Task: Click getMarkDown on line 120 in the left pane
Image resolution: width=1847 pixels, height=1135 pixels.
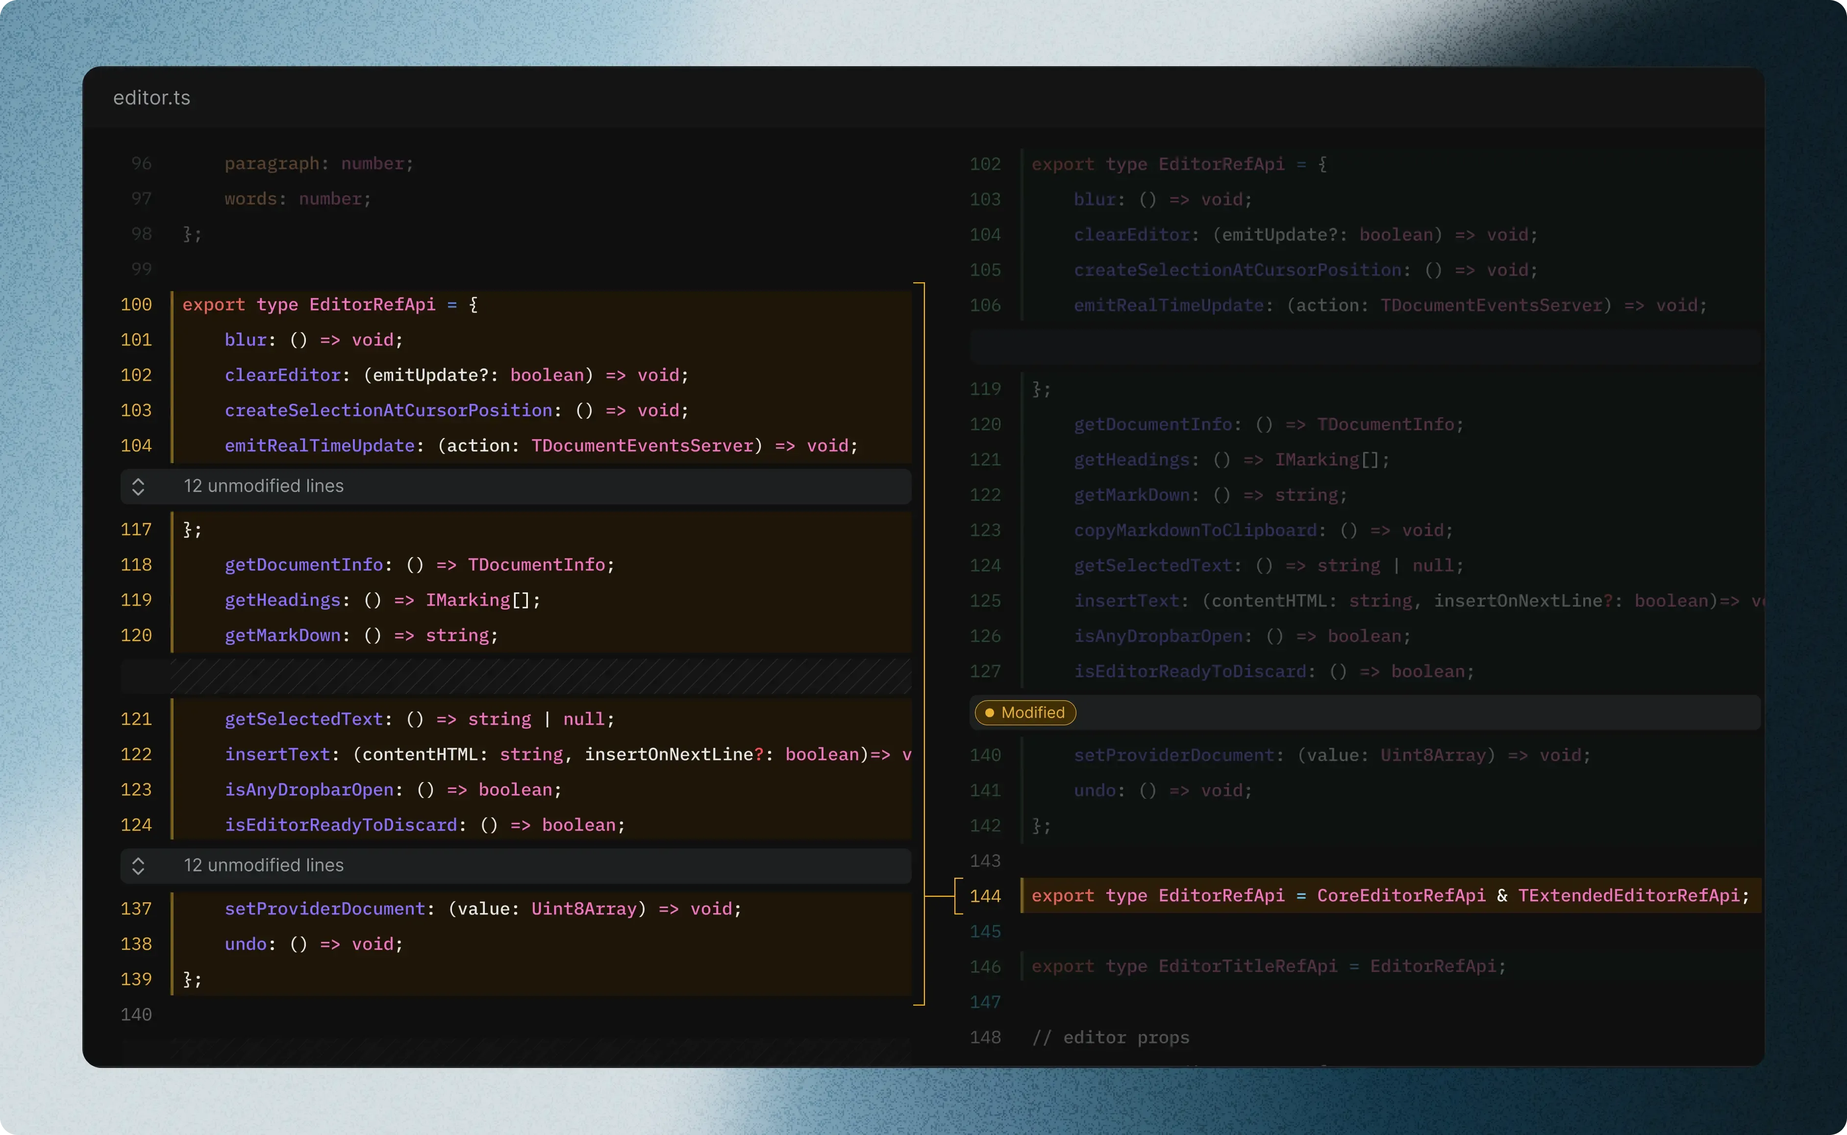Action: click(283, 634)
